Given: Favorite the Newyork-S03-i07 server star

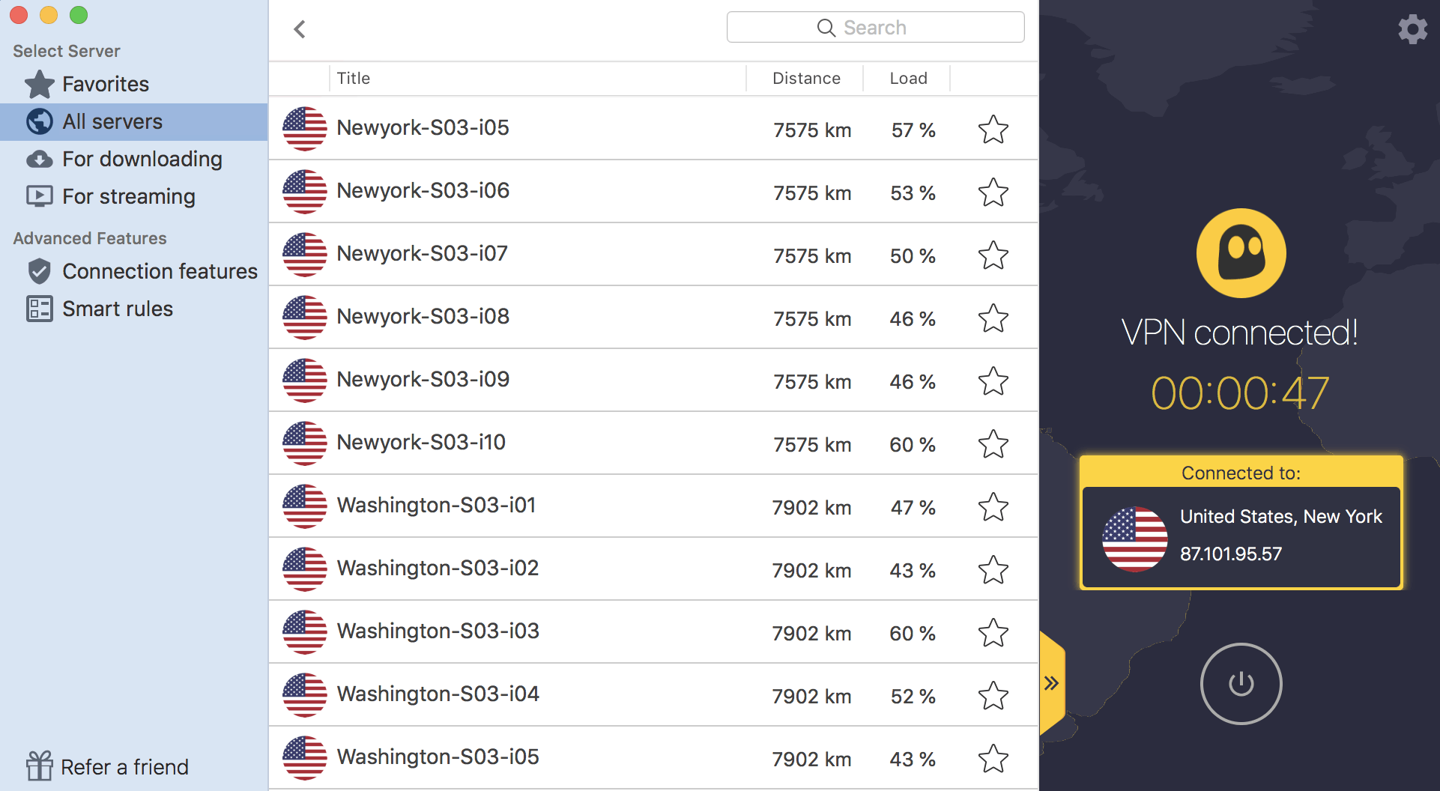Looking at the screenshot, I should [993, 255].
